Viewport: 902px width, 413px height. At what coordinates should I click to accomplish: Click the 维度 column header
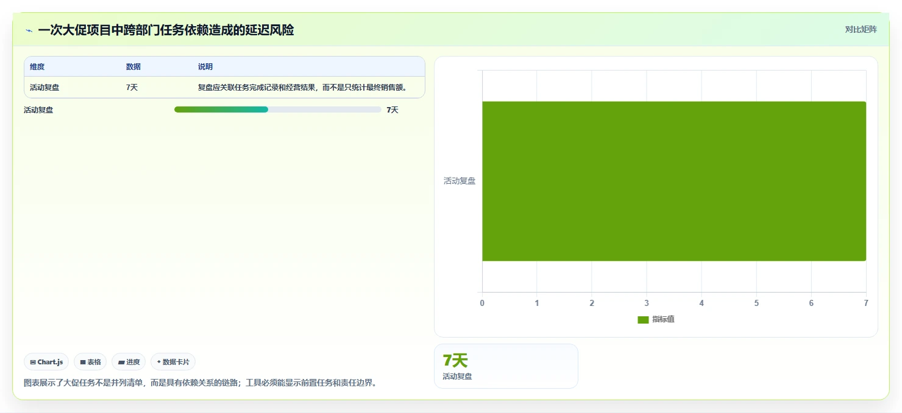coord(37,67)
